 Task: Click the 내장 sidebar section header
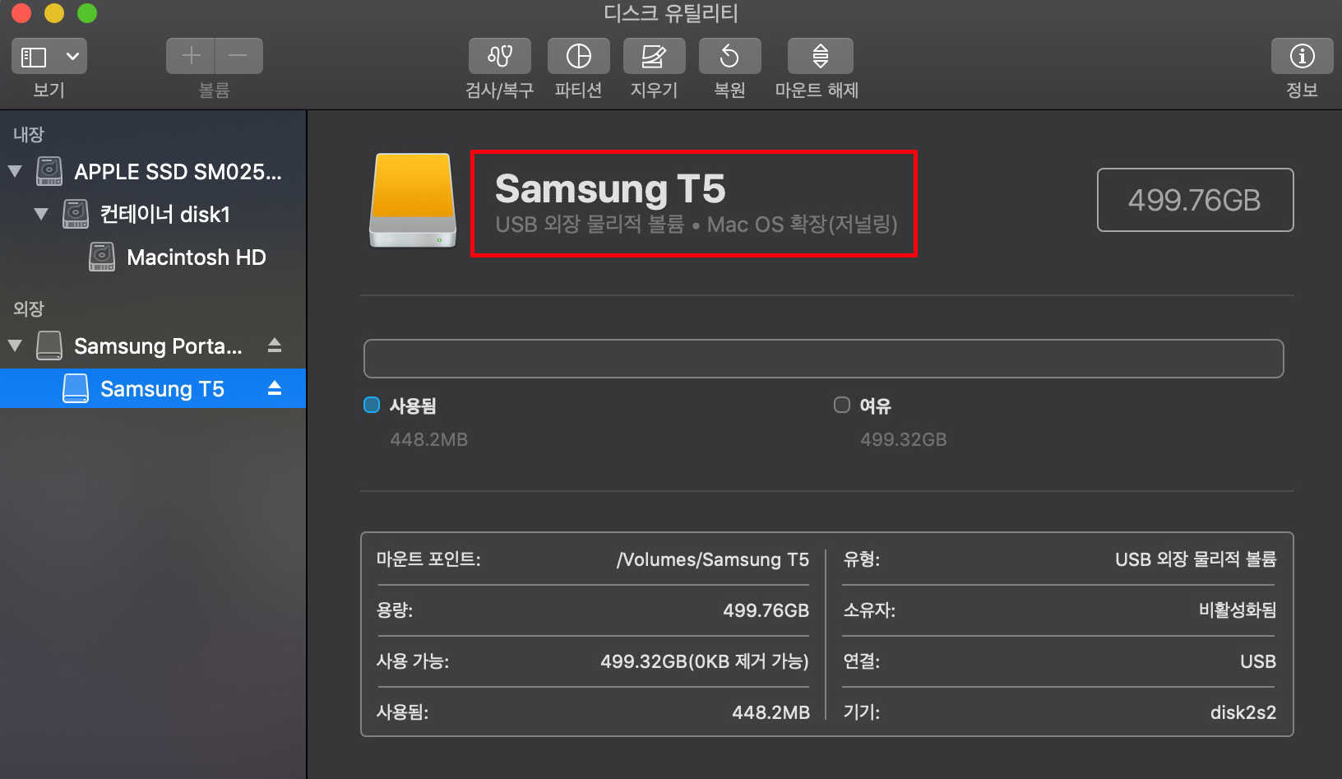(29, 134)
